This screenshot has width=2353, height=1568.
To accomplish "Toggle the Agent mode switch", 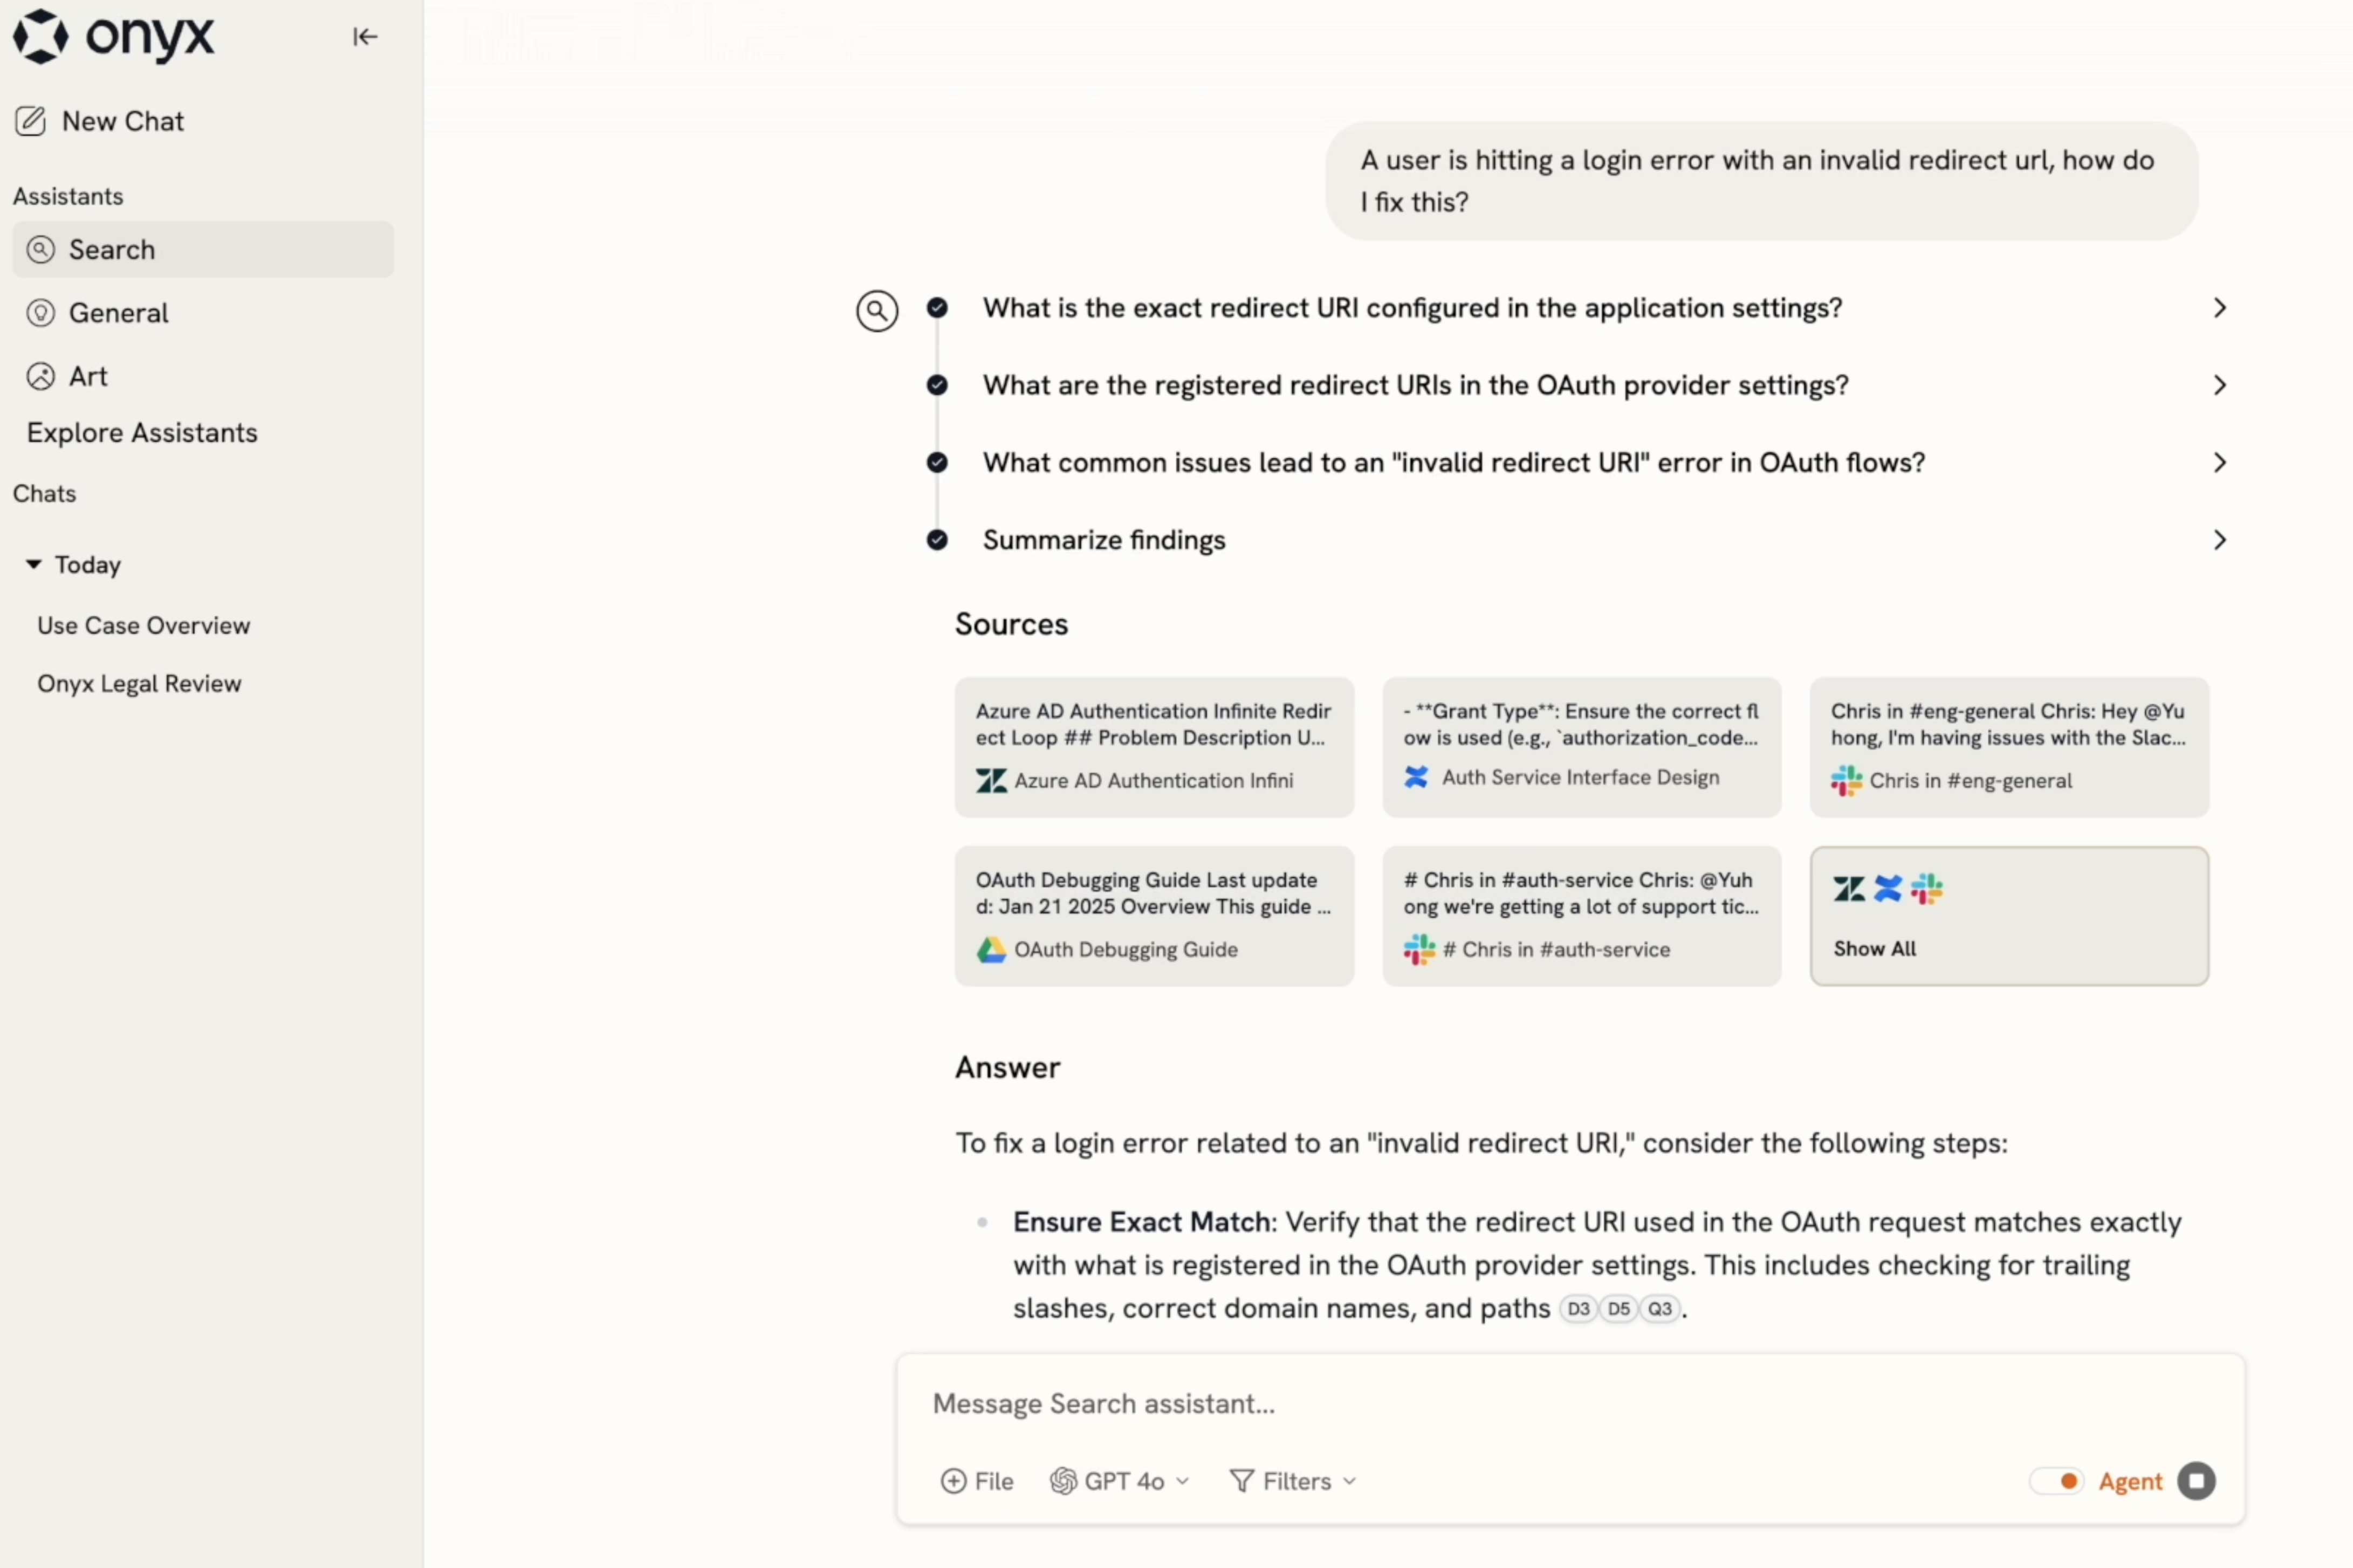I will pyautogui.click(x=2058, y=1481).
